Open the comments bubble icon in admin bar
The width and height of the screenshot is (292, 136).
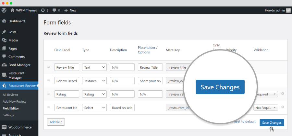point(55,10)
